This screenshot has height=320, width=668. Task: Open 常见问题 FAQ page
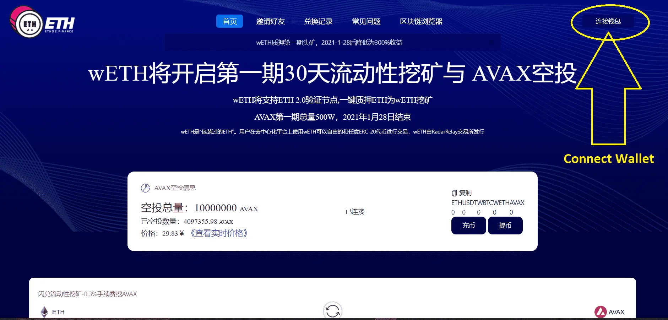366,21
